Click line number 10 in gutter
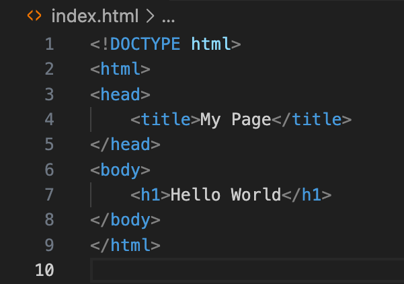 pyautogui.click(x=44, y=270)
